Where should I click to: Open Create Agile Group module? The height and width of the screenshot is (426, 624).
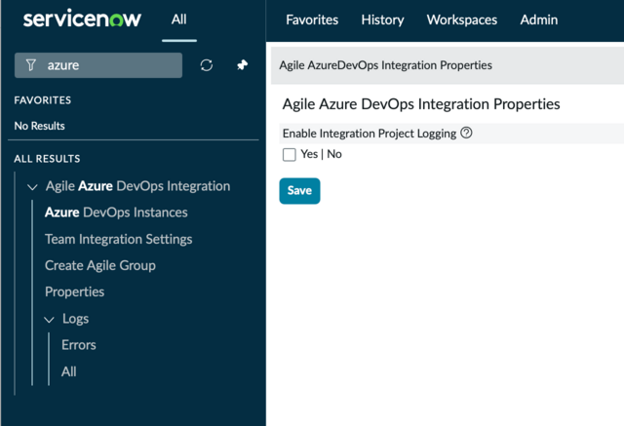pos(100,265)
